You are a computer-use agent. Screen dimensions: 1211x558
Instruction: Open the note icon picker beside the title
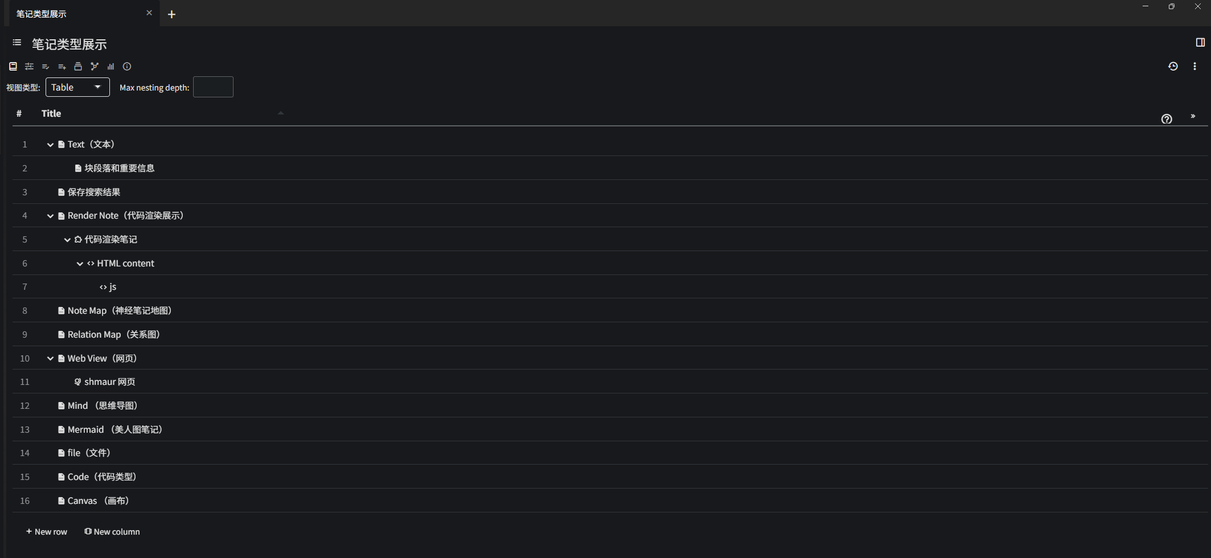[17, 43]
